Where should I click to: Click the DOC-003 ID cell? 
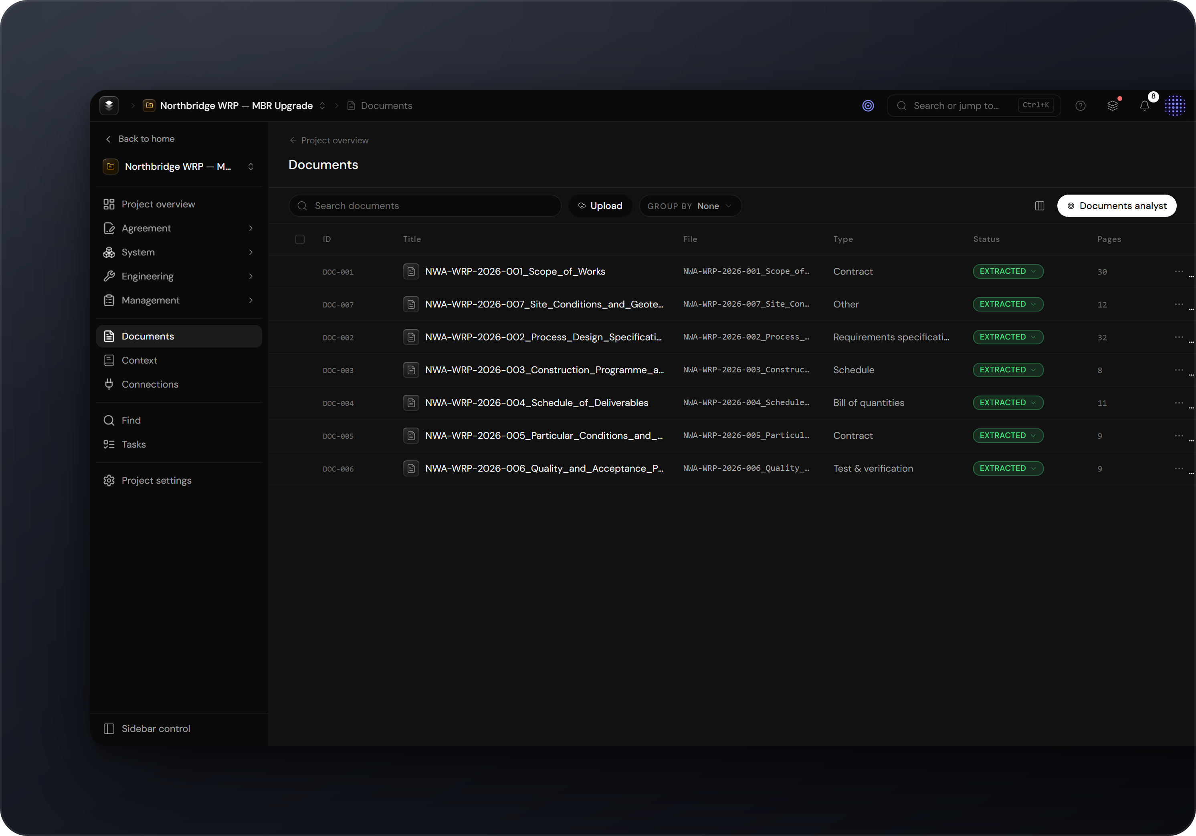338,370
